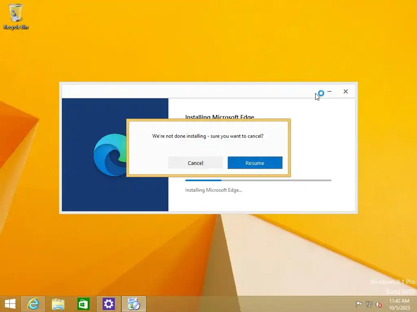The height and width of the screenshot is (312, 417).
Task: Click the 'sure you want to cancel?' message
Action: (208, 136)
